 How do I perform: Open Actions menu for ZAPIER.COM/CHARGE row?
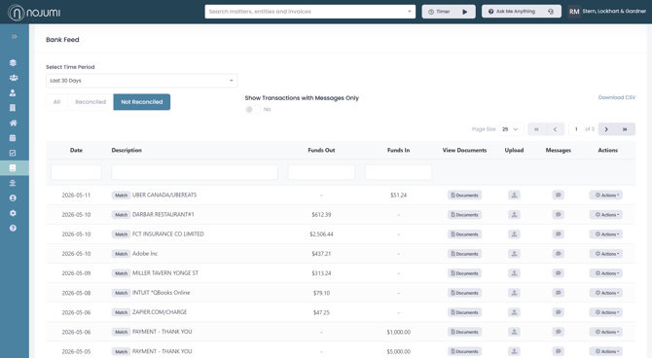tap(606, 312)
